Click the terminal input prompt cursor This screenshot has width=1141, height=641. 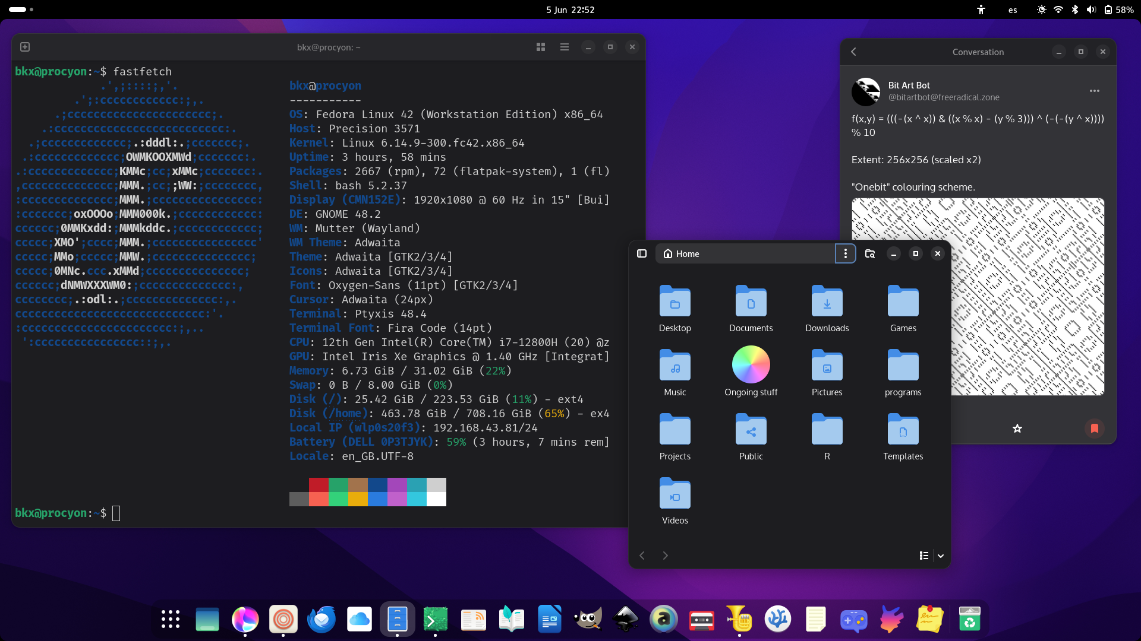coord(116,513)
